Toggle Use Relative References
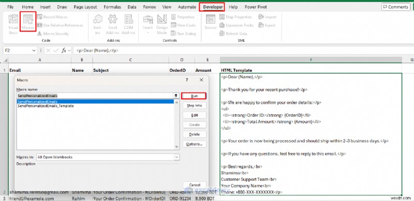The height and width of the screenshot is (201, 414). [x=60, y=25]
